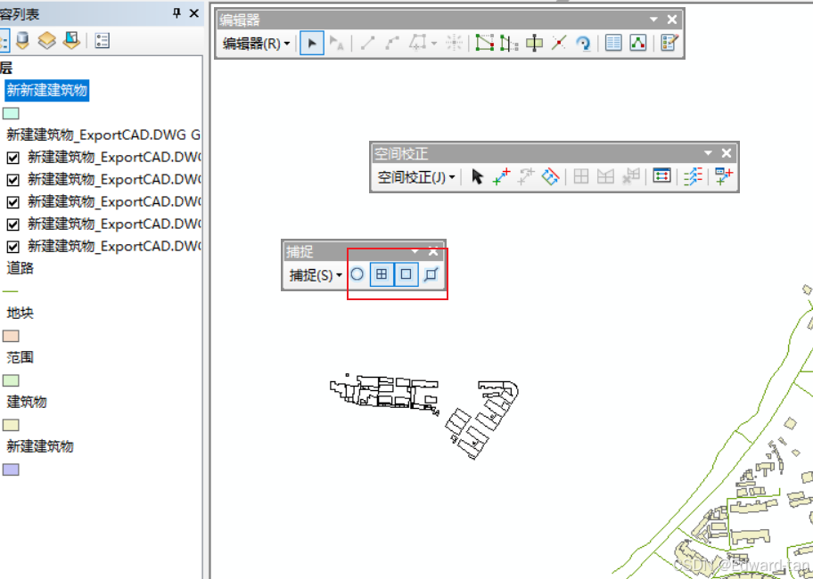This screenshot has height=579, width=813.
Task: Select the Multiple Displacement Links tool
Action: tap(550, 176)
